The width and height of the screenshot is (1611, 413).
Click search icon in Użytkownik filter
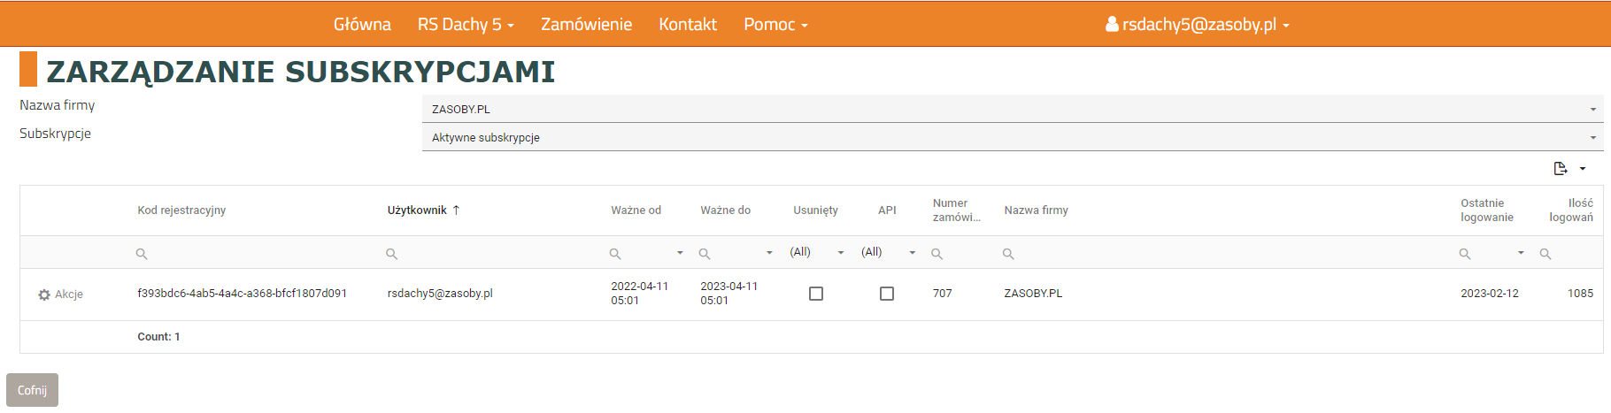(x=391, y=254)
